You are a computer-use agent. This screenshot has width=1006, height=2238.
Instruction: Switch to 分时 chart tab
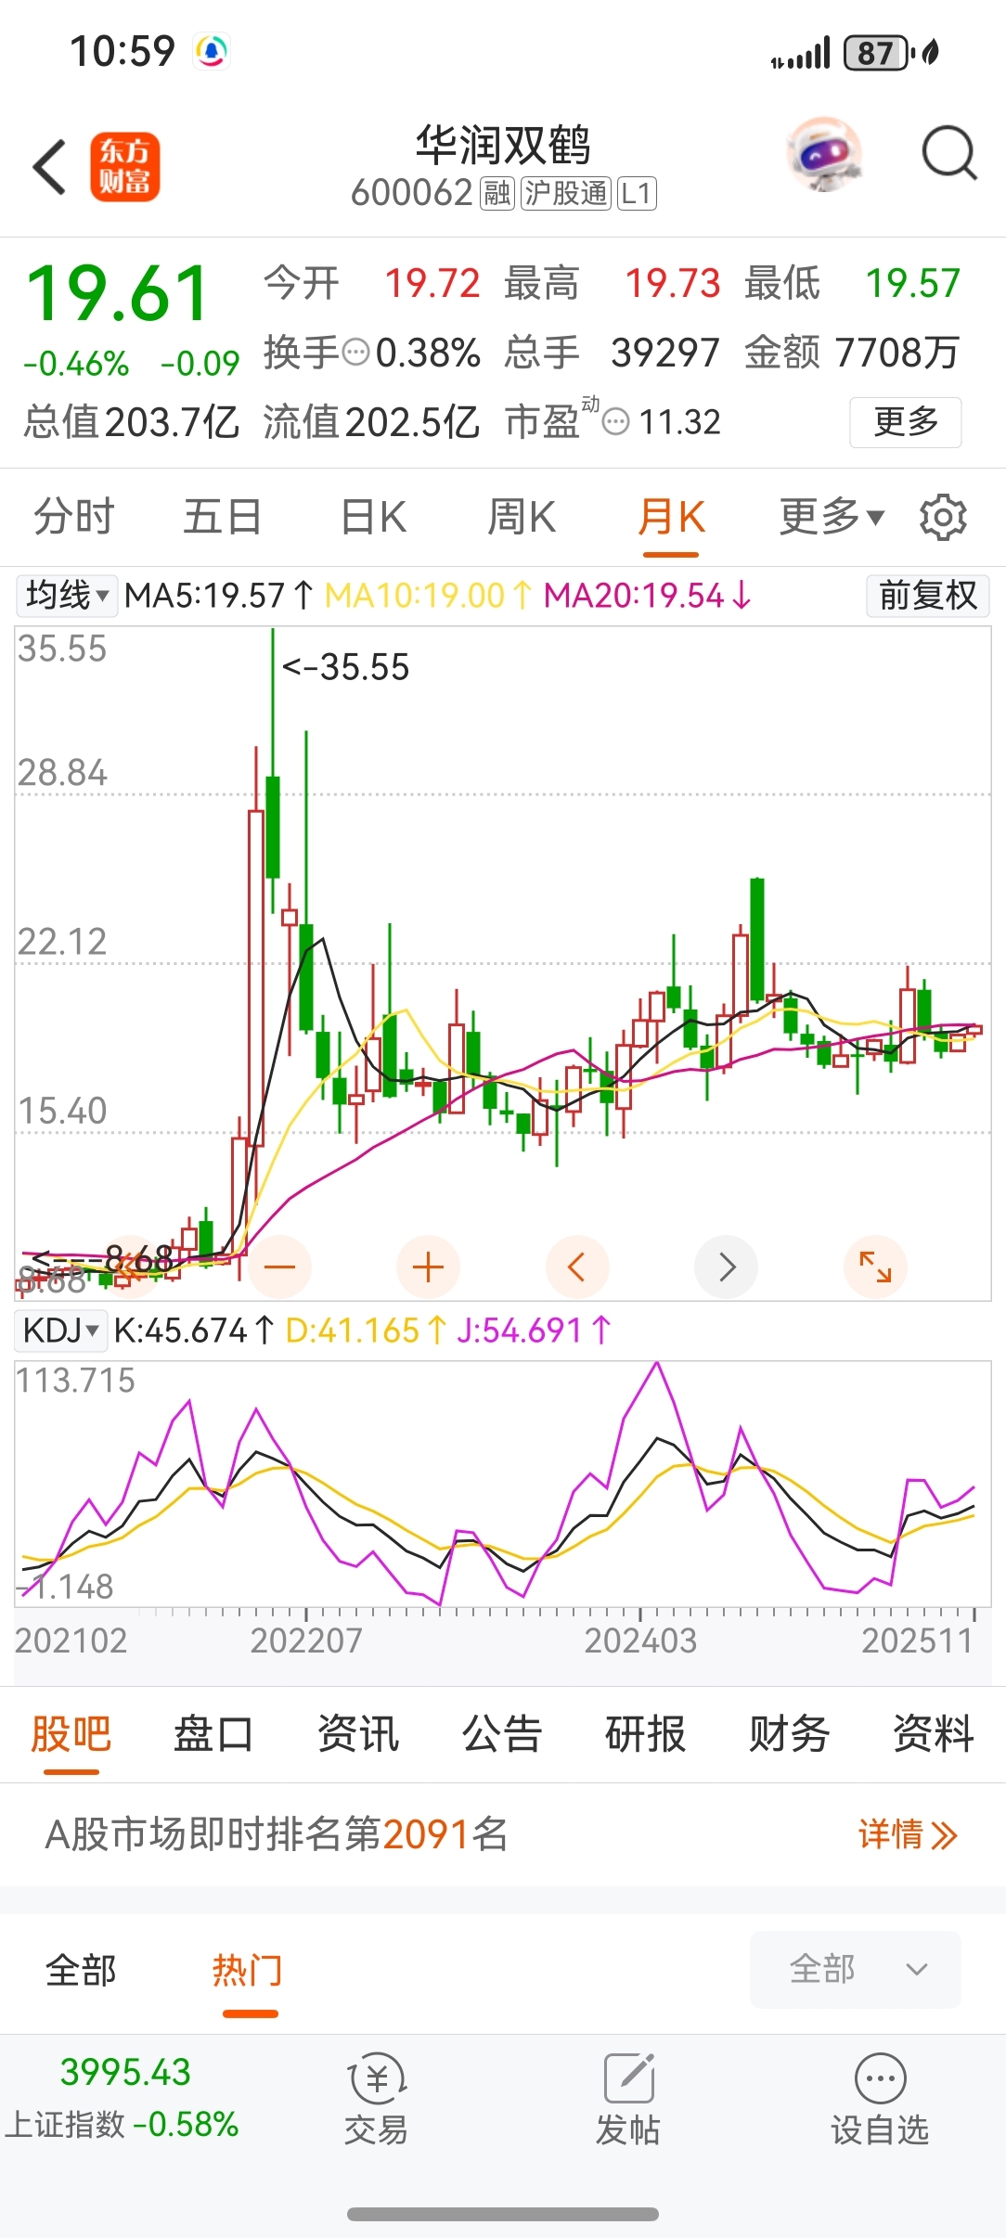73,517
